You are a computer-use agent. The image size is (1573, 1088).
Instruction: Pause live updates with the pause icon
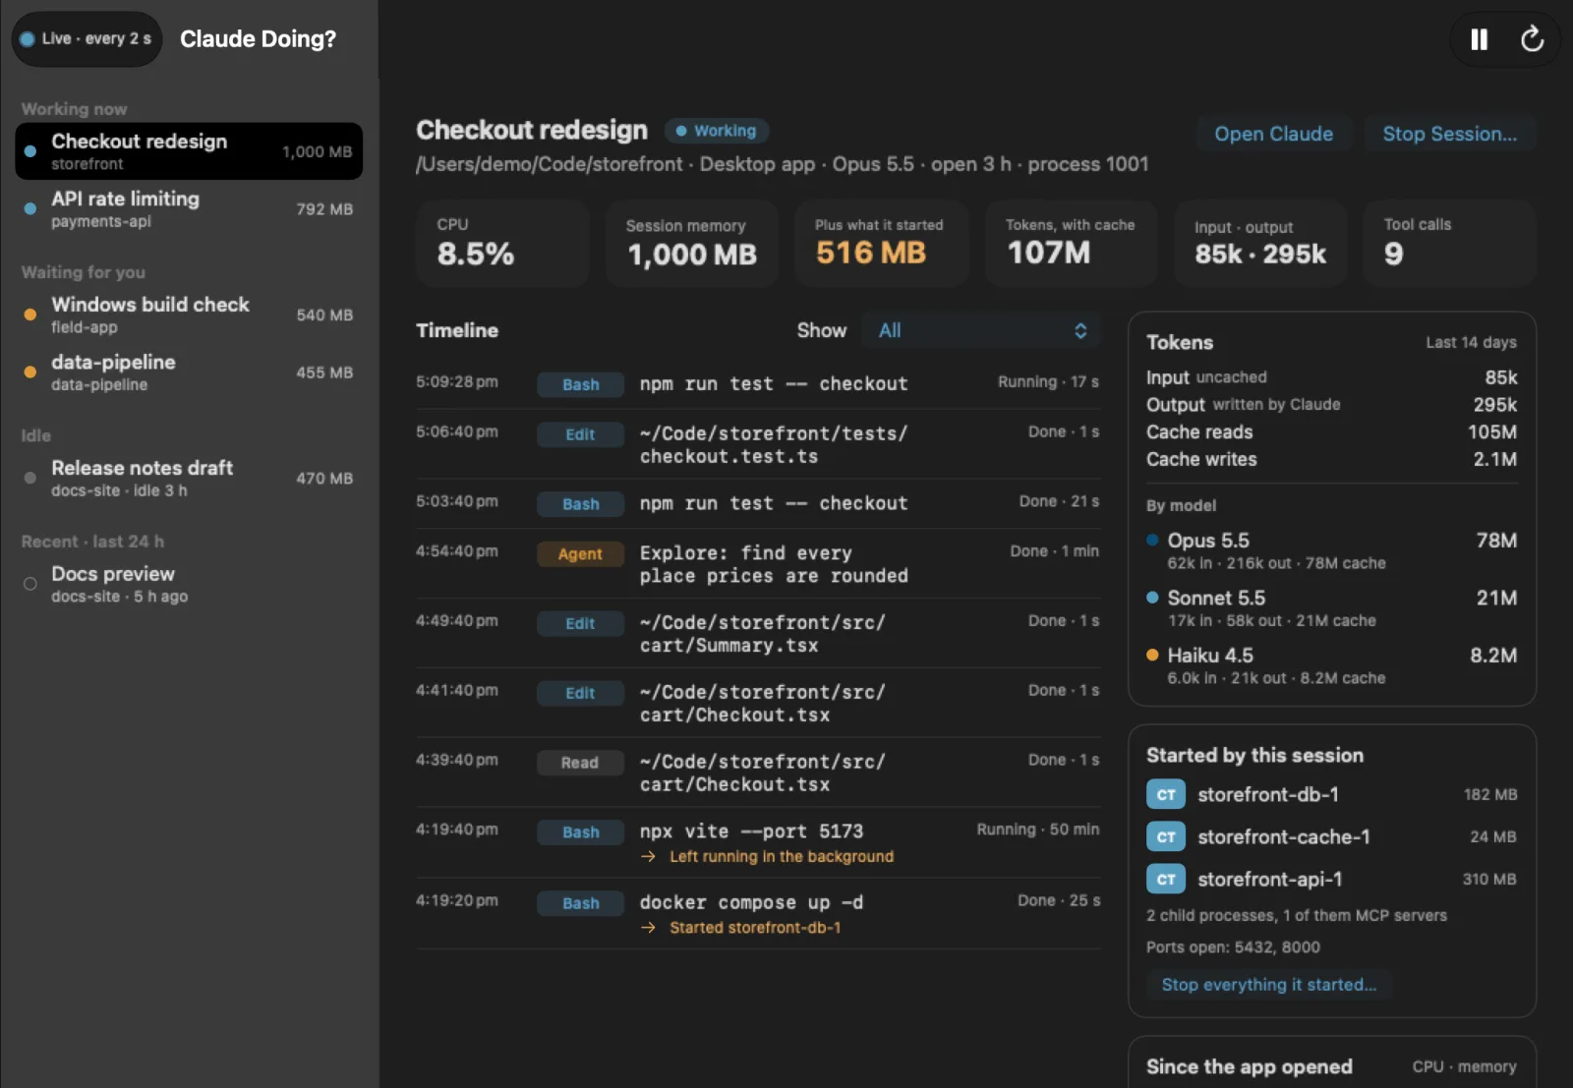(x=1479, y=39)
